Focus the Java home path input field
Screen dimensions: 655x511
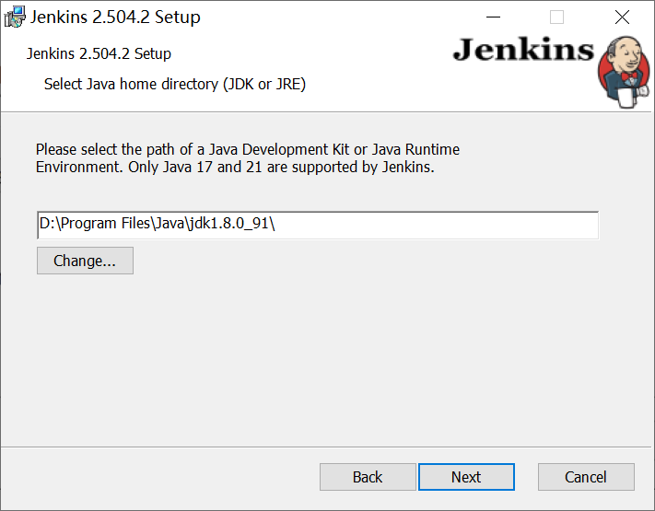click(x=318, y=226)
